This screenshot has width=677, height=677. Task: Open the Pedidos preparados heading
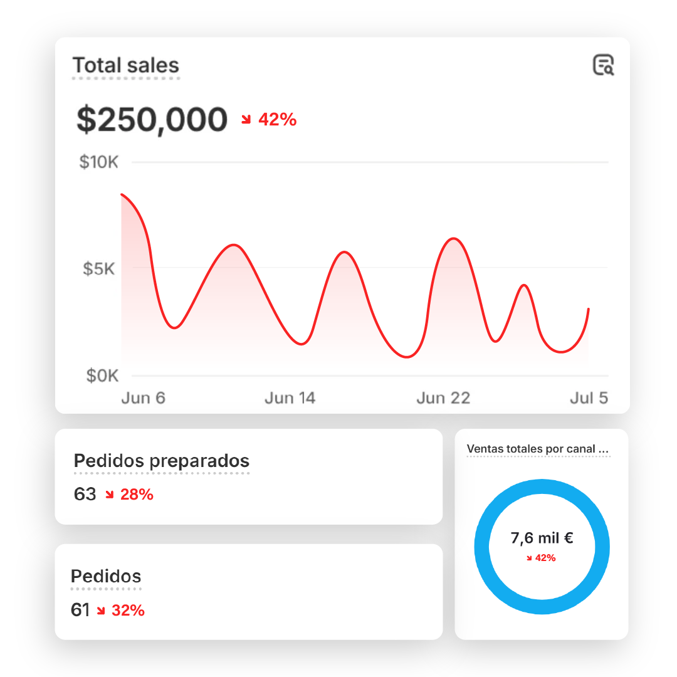click(x=162, y=461)
